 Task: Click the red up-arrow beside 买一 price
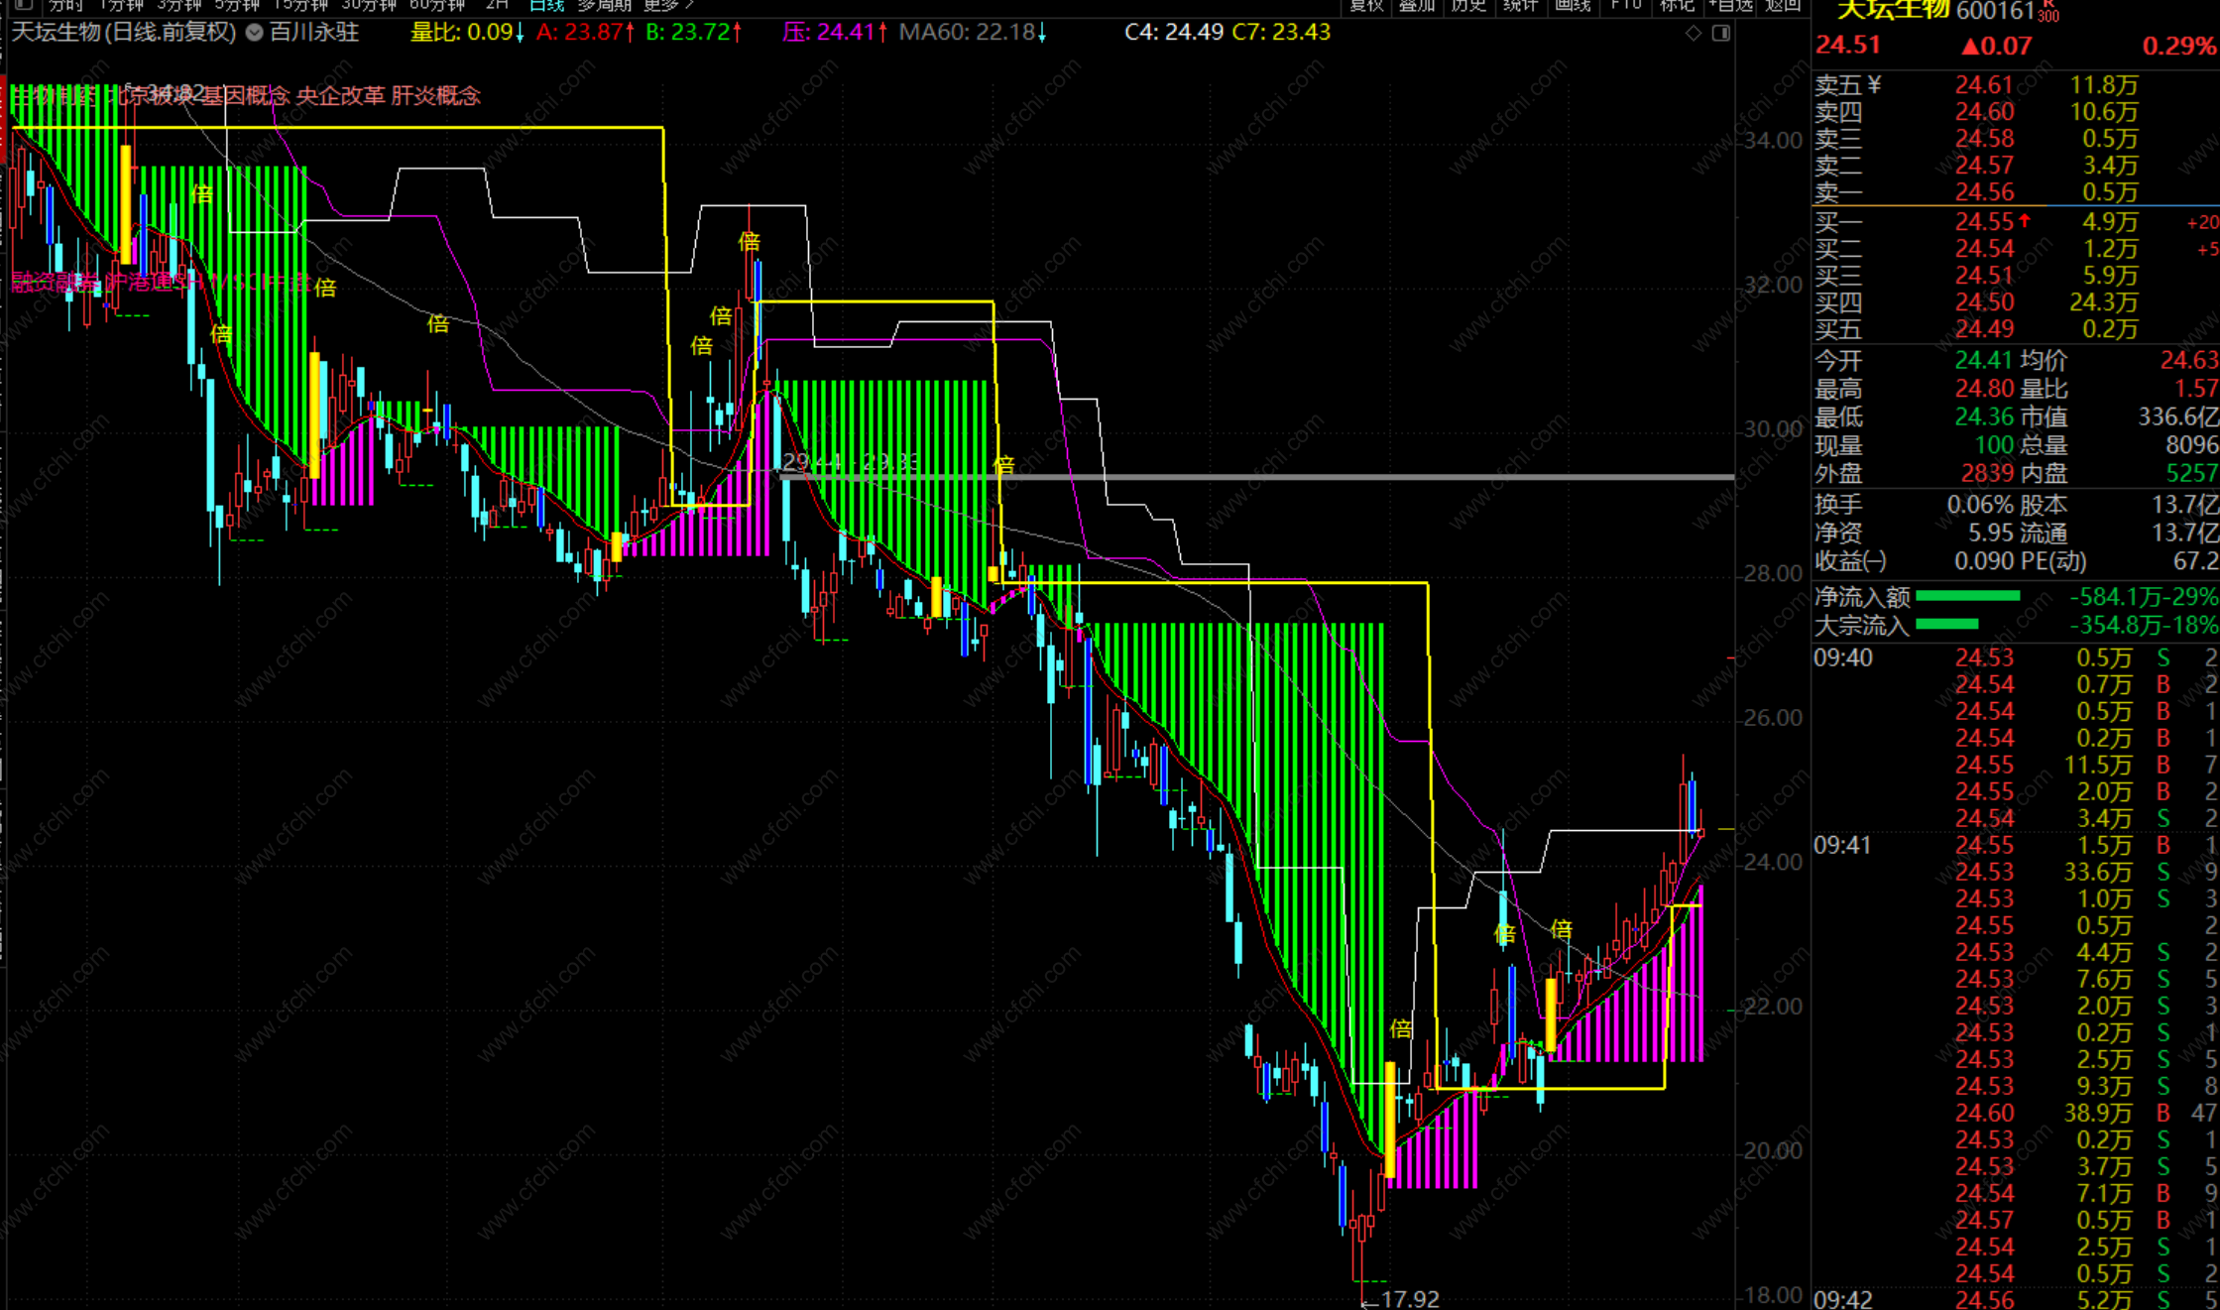click(2025, 221)
